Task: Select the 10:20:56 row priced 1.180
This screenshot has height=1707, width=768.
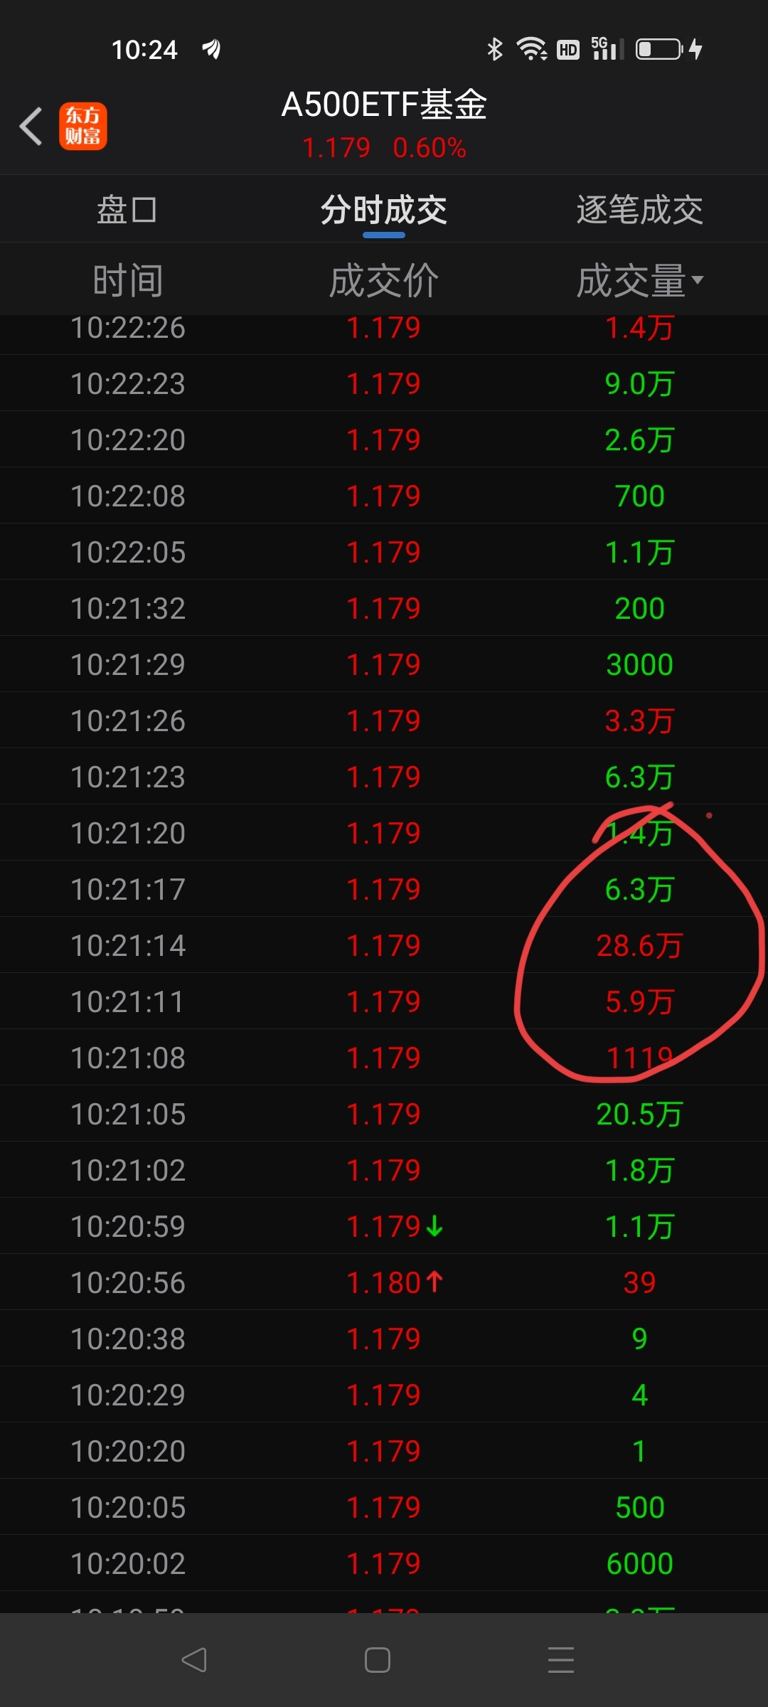Action: [x=384, y=1282]
